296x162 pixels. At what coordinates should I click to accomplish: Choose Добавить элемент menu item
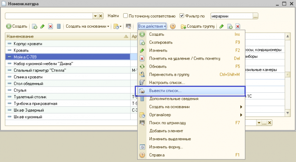[x=191, y=131]
